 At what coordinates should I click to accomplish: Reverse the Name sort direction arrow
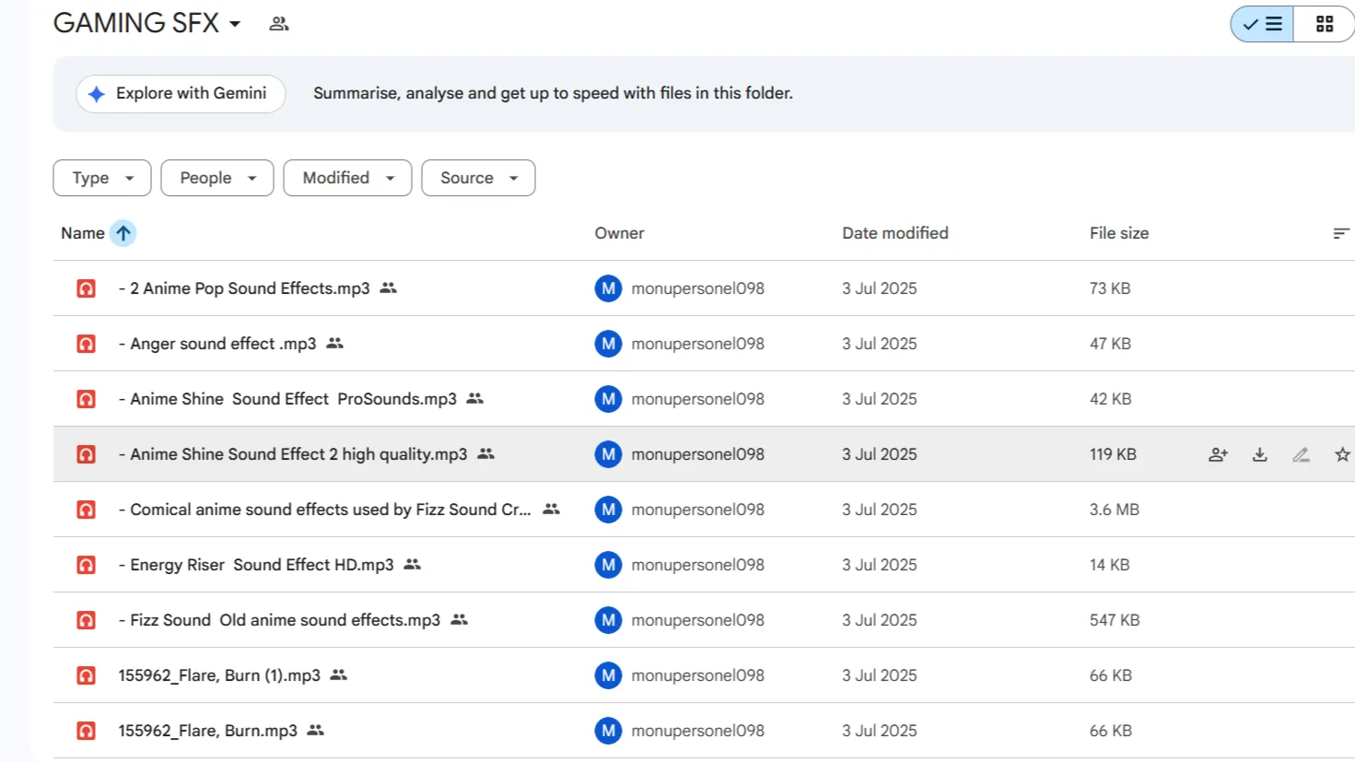(x=123, y=233)
